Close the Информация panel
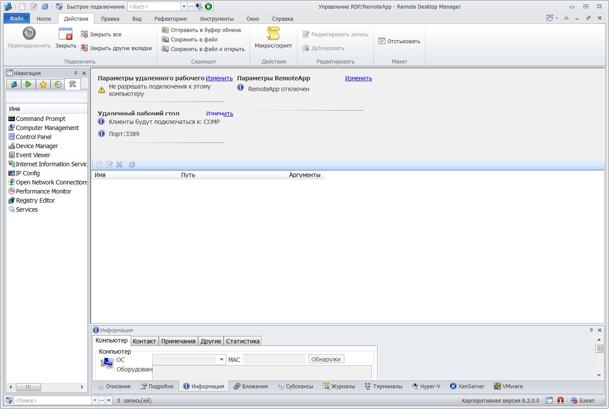The image size is (609, 409). click(599, 330)
